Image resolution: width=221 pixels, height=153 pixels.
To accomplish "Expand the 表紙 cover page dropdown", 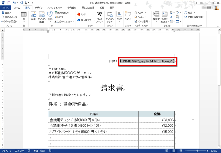I will [11, 13].
